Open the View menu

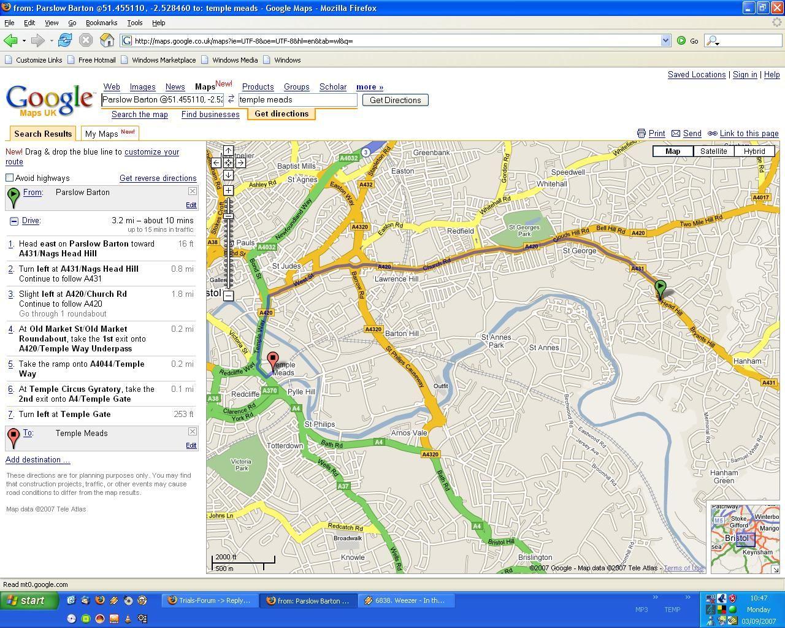(x=52, y=23)
